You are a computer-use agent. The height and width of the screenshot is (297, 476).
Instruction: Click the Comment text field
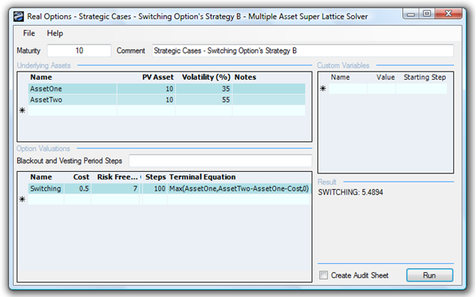(303, 51)
